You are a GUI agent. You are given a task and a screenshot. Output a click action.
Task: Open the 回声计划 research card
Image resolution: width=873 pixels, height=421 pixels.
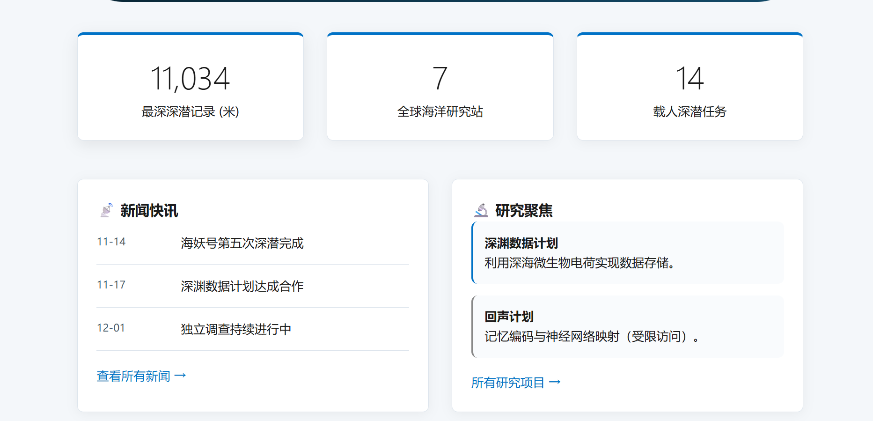(x=628, y=326)
